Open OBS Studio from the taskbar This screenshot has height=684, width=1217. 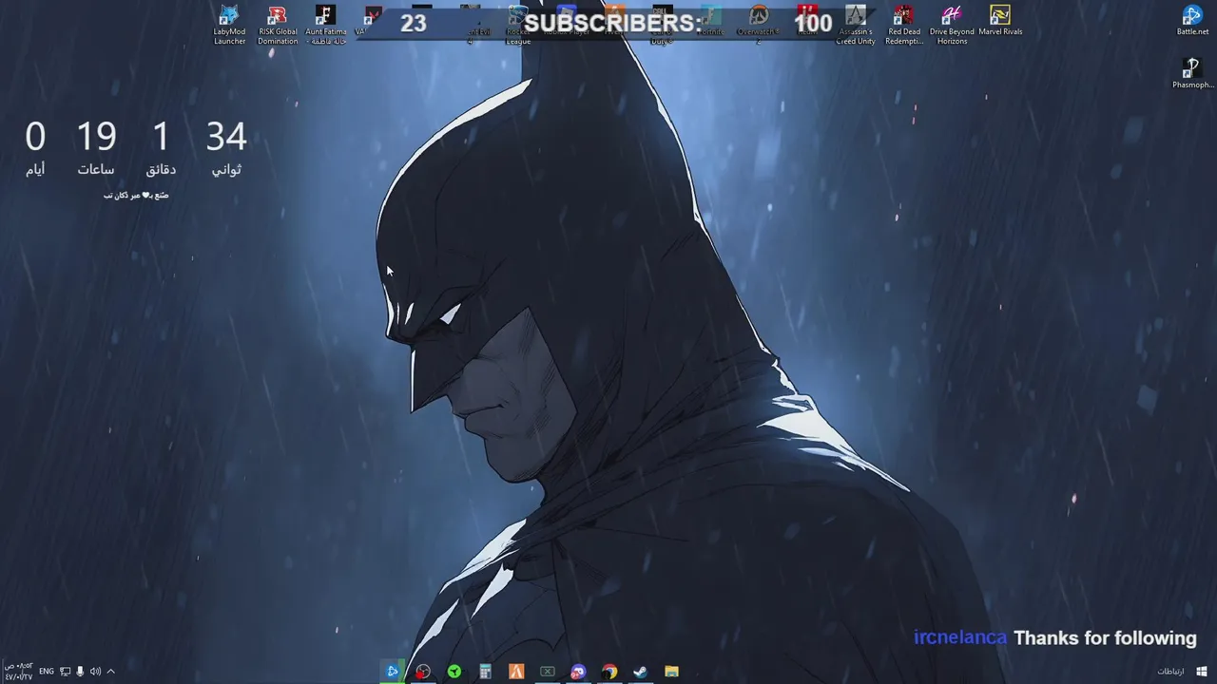pos(423,672)
